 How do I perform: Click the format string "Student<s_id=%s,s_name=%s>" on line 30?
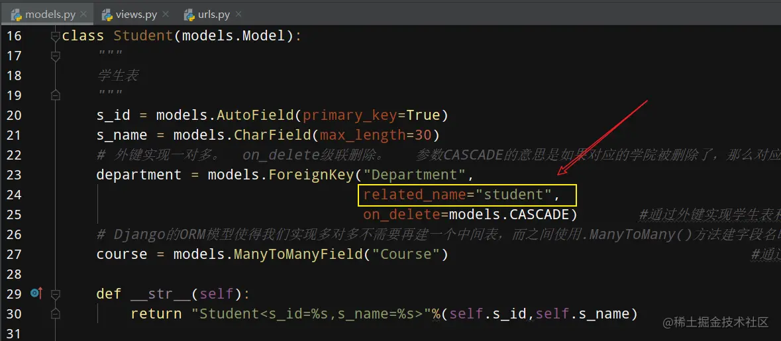click(312, 314)
